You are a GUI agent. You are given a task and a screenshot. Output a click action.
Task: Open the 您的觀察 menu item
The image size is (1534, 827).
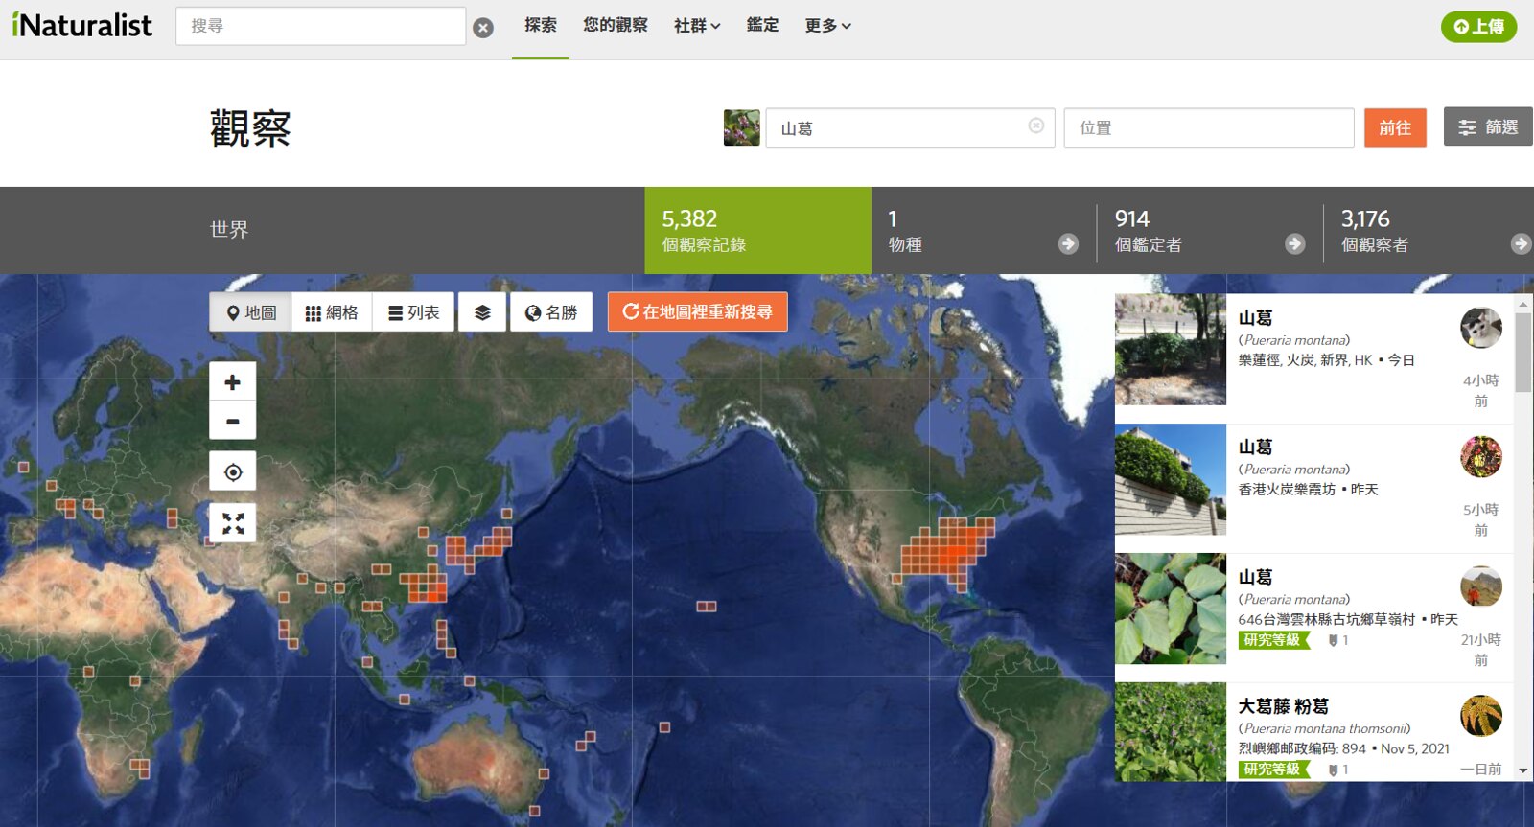pyautogui.click(x=616, y=25)
